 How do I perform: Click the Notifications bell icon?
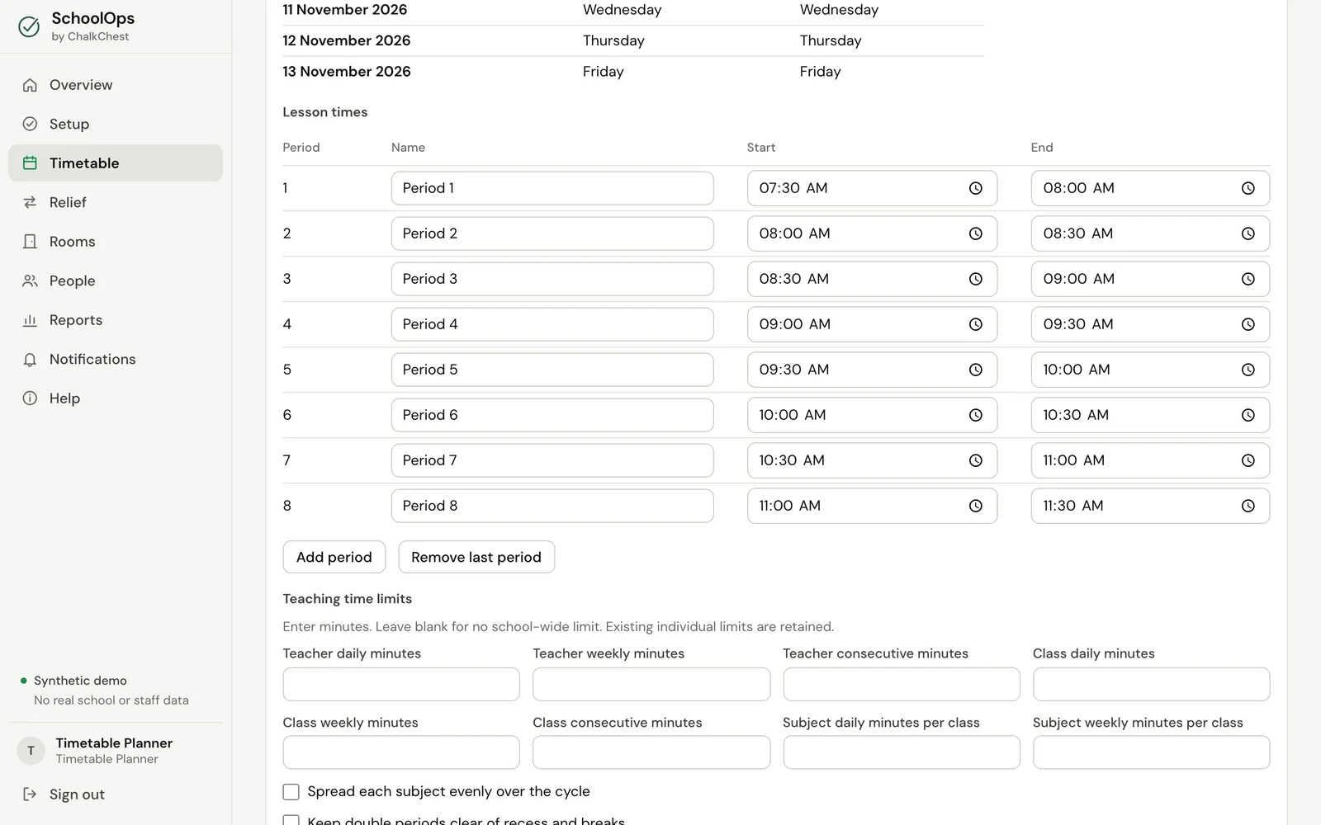point(30,360)
